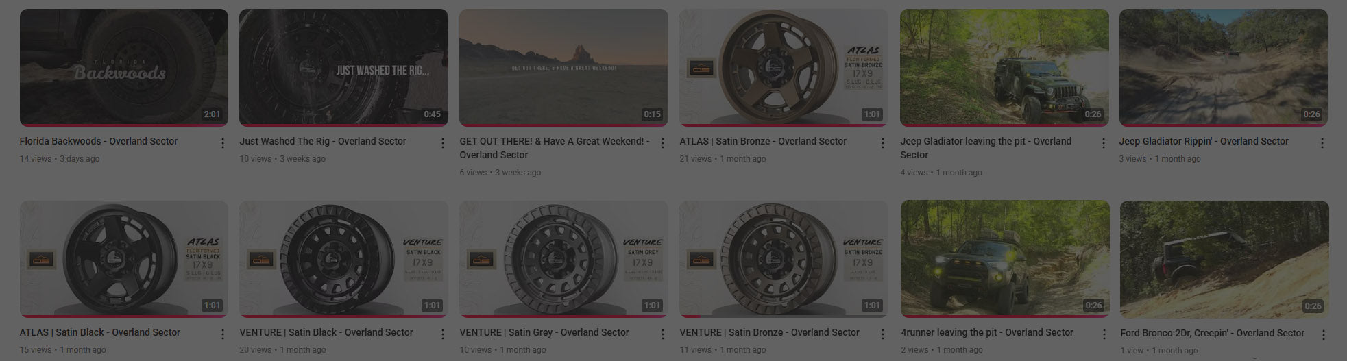Open three-dot menu for VENTURE Satin Grey video
The width and height of the screenshot is (1347, 361).
coord(663,334)
